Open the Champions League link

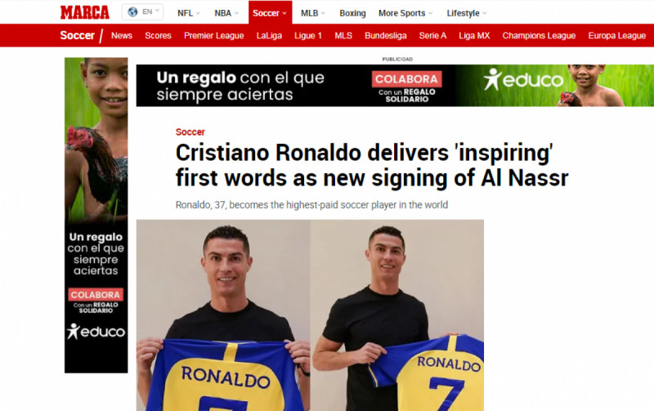tap(539, 36)
